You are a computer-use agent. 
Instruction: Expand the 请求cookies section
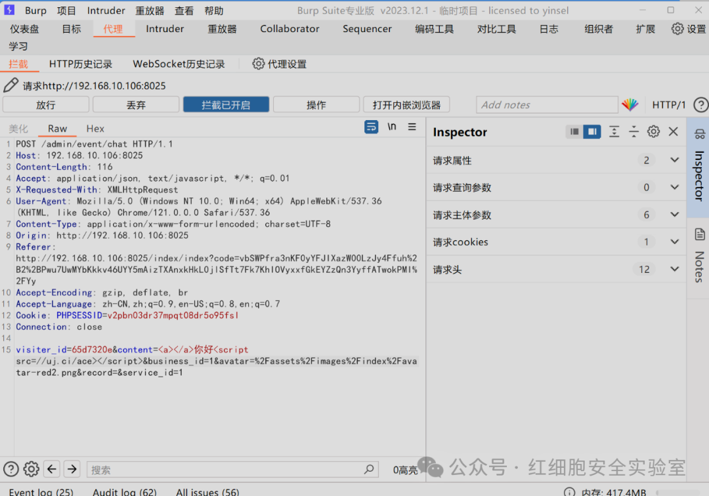pos(674,241)
